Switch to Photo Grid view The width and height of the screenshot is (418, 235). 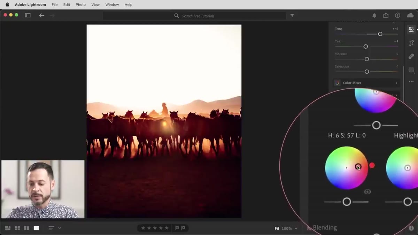click(8, 228)
